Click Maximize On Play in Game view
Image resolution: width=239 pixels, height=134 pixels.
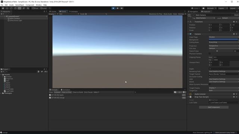click(x=156, y=14)
